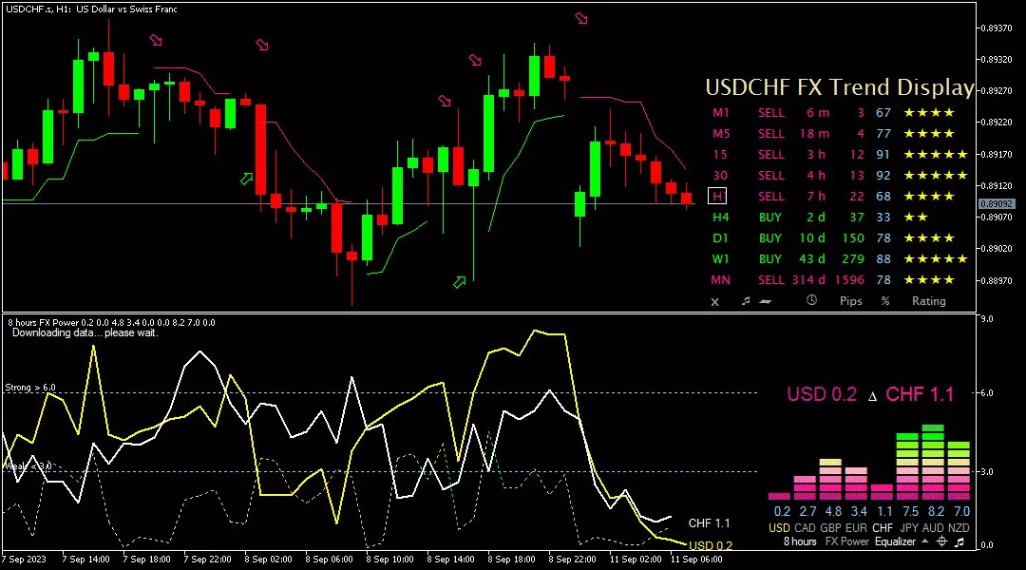Click the 92 percent value in 30 row
This screenshot has height=570, width=1026.
coord(883,176)
